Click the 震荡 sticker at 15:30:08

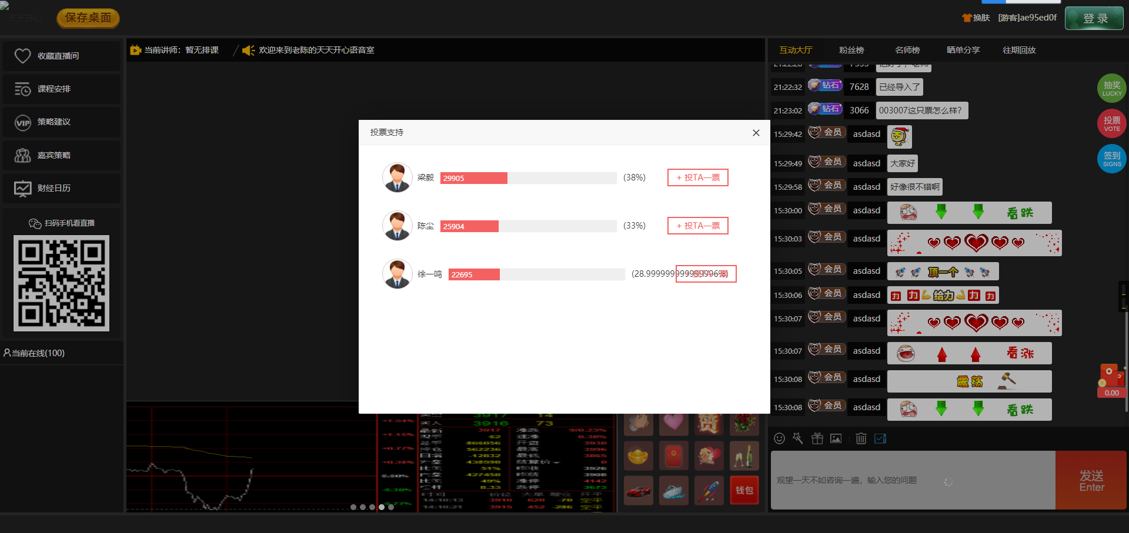[x=969, y=381]
